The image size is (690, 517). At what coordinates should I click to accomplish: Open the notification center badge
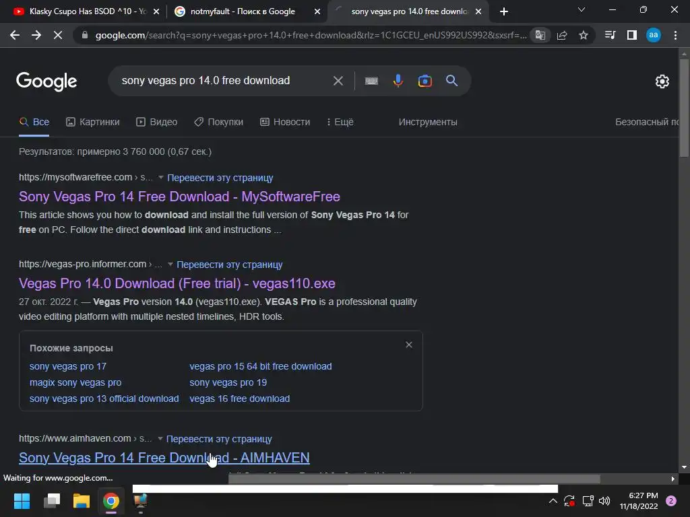(x=671, y=501)
